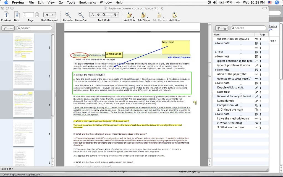Viewport: 283px width, 177px height.
Task: Select page 4 thumbnail
Action: [x=23, y=133]
